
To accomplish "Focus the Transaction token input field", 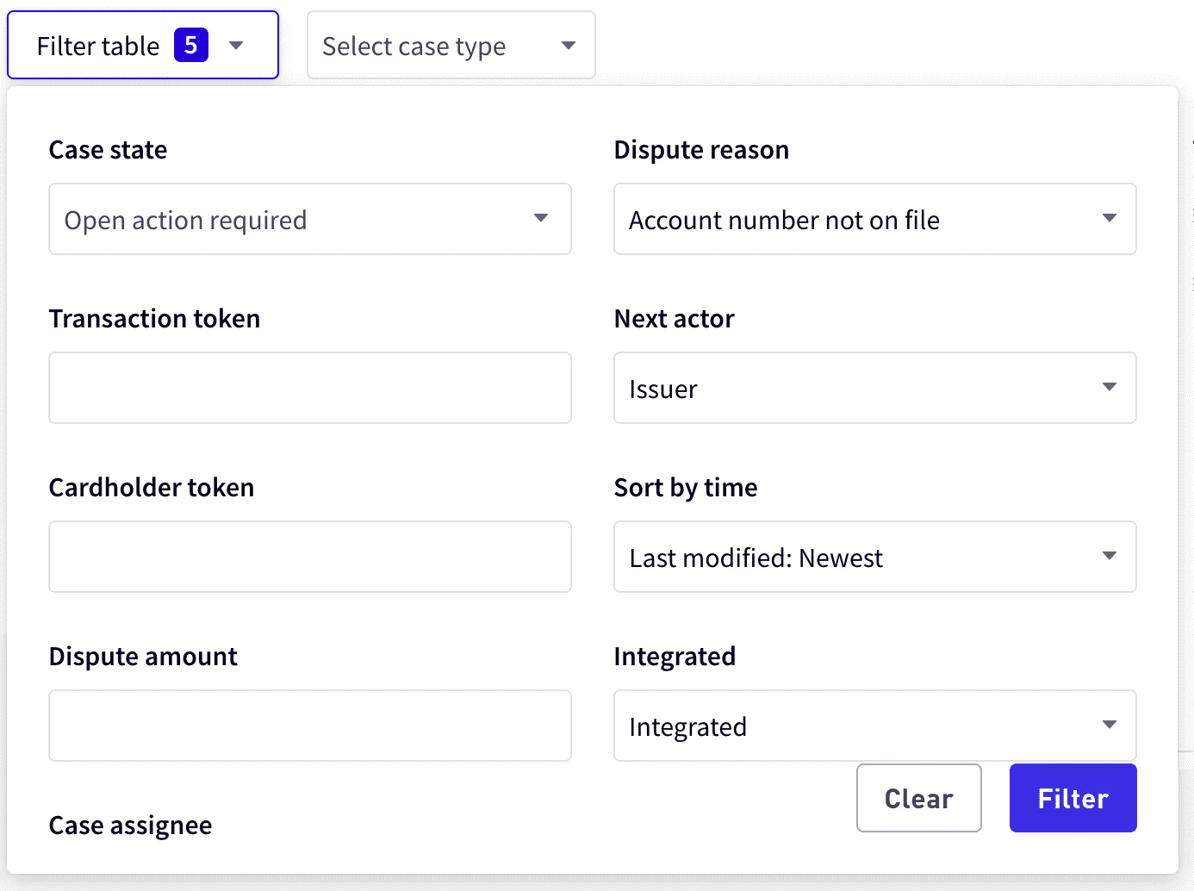I will point(310,388).
